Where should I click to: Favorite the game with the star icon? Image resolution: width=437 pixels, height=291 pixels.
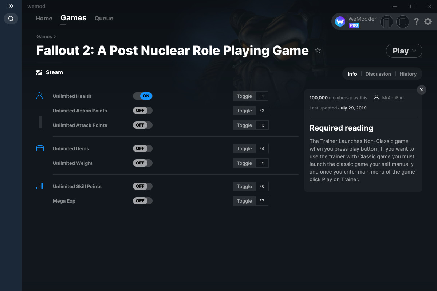click(318, 51)
